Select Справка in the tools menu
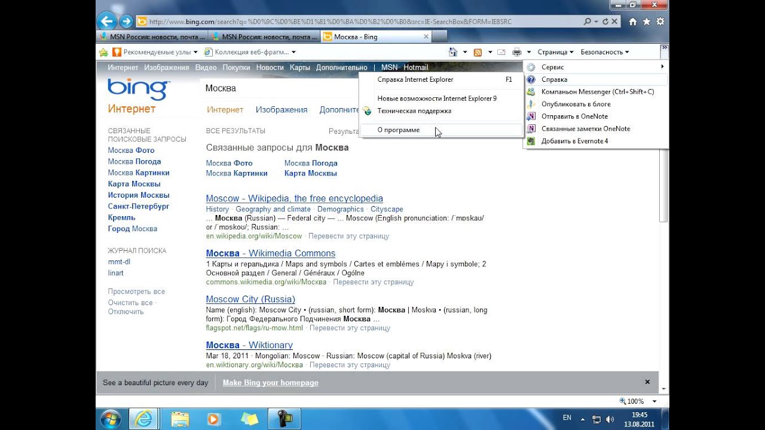This screenshot has width=765, height=430. [595, 79]
